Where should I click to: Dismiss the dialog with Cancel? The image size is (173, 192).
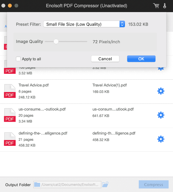tap(105, 59)
